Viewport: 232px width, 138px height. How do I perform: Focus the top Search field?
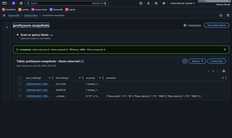[x=66, y=3]
